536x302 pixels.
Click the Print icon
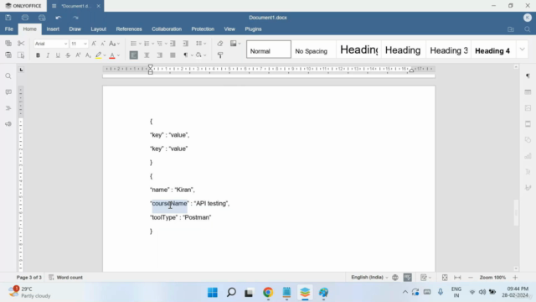25,18
